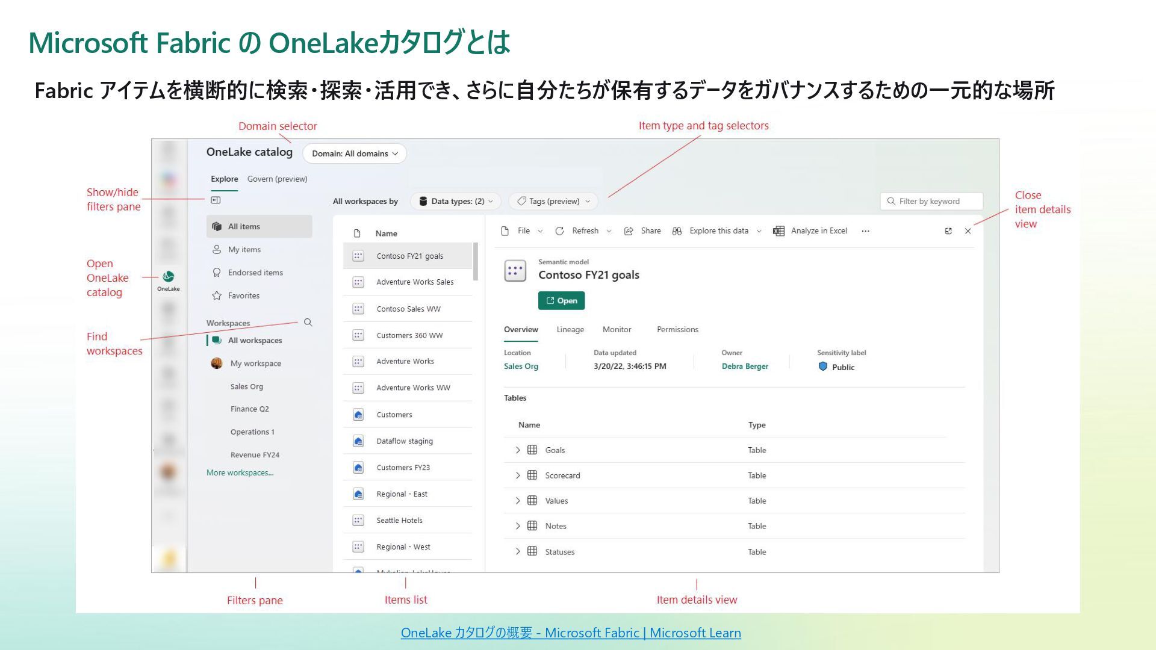Click the Filter by keyword field

[931, 201]
